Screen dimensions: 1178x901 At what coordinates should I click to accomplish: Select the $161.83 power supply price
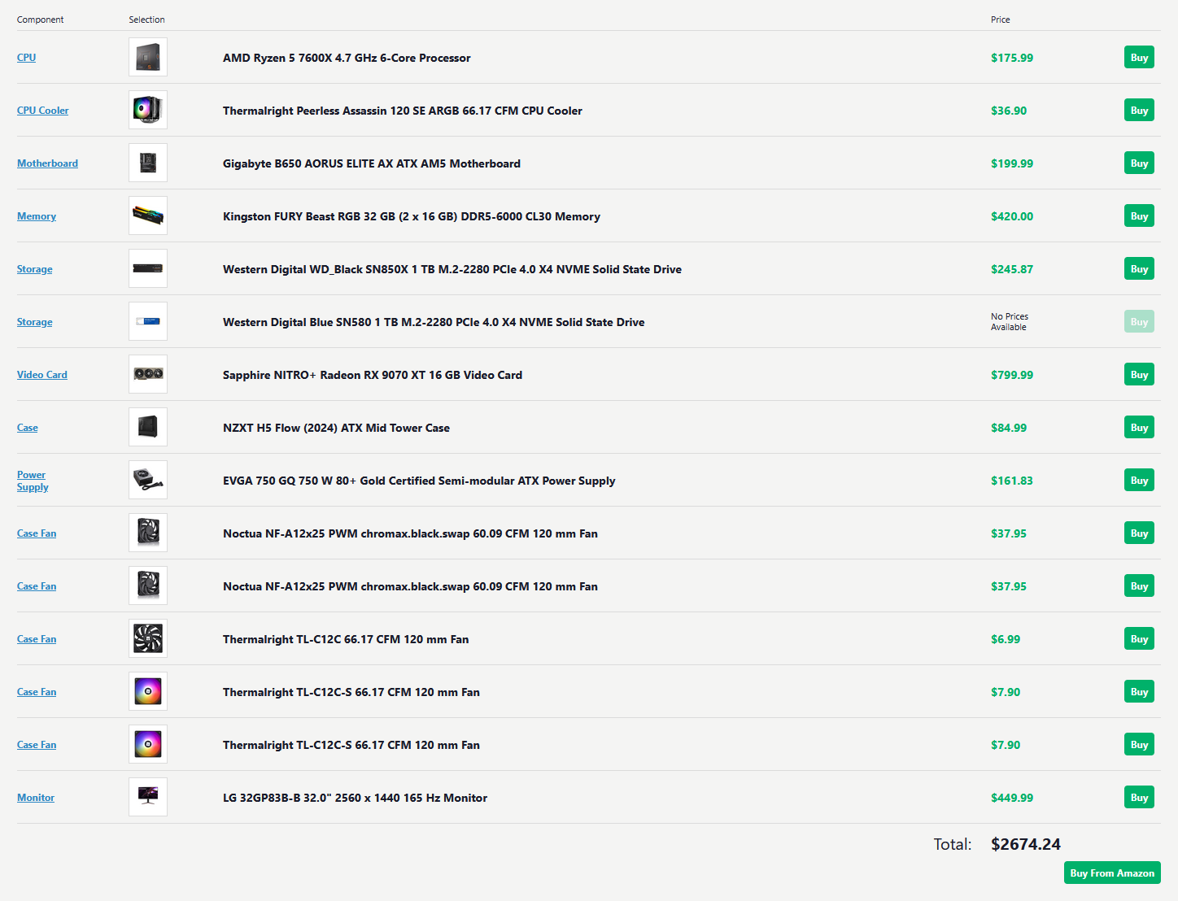[1012, 481]
